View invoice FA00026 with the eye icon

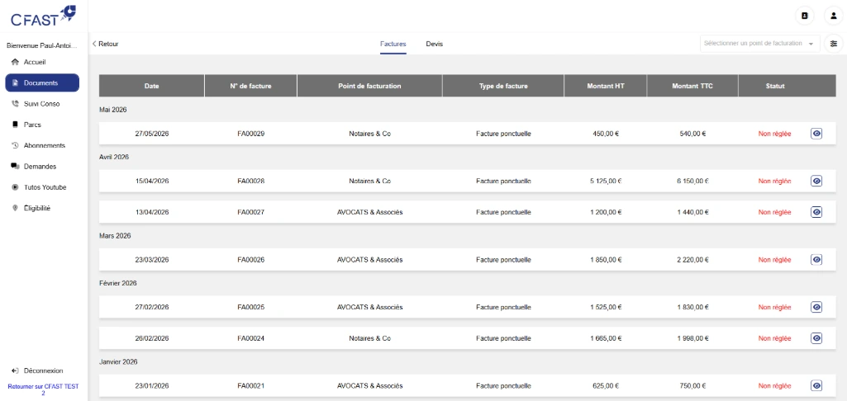(x=816, y=260)
